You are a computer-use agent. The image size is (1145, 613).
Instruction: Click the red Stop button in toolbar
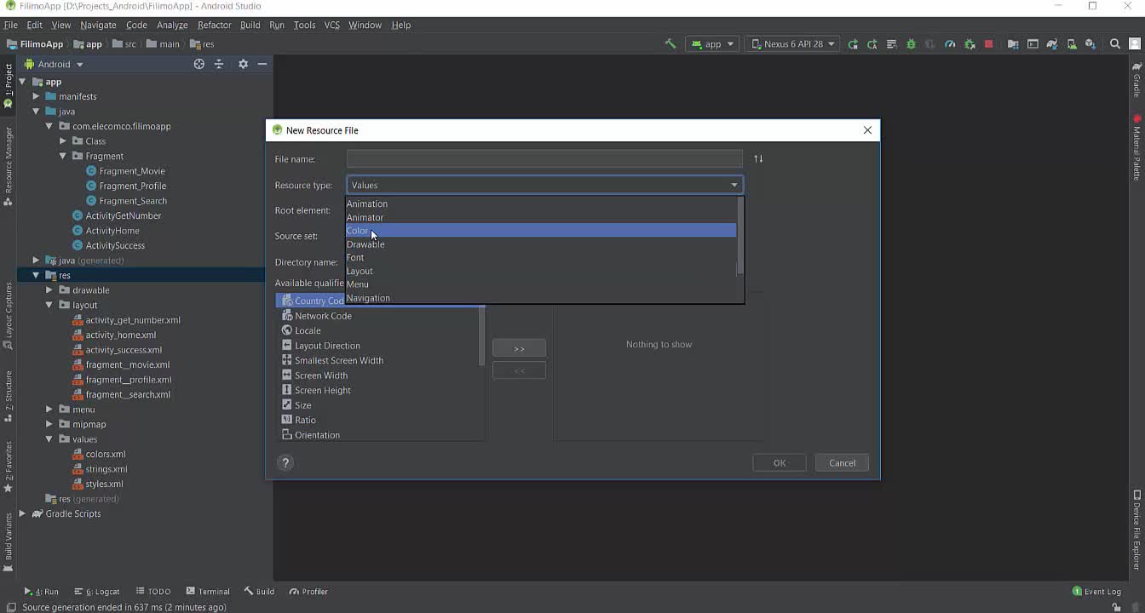(x=988, y=44)
